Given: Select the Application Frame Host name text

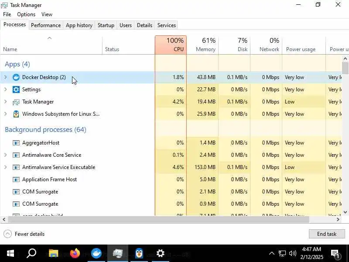Looking at the screenshot, I should click(49, 179).
